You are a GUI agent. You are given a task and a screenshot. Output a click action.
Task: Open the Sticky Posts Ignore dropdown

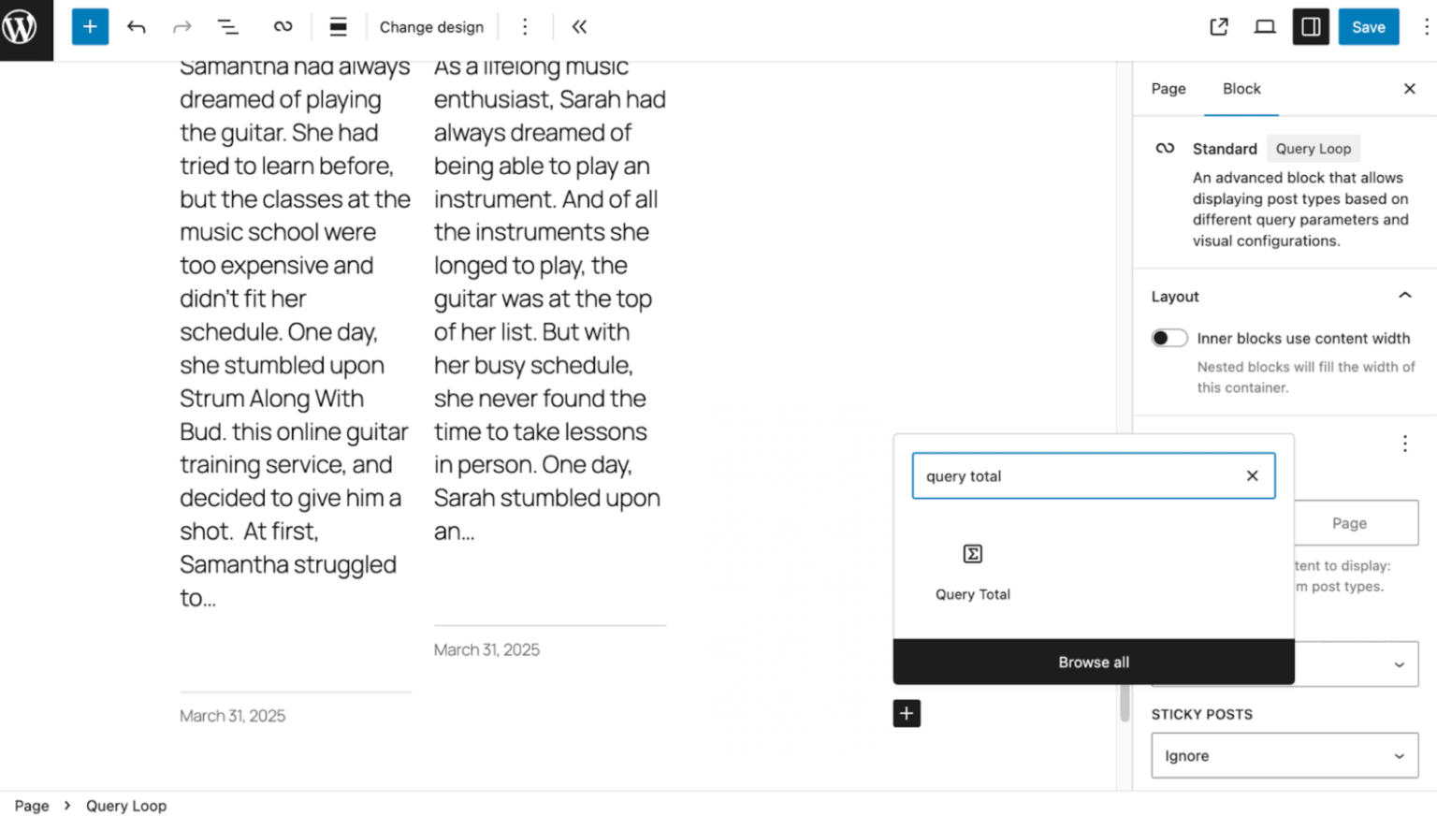pyautogui.click(x=1284, y=755)
